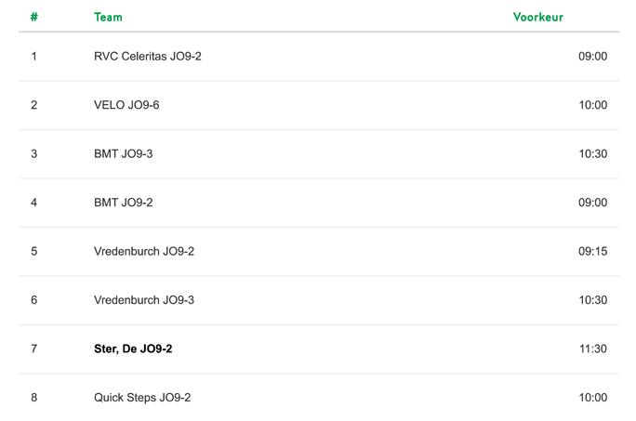Open the Vredenburch JO9-3 team

coord(144,300)
